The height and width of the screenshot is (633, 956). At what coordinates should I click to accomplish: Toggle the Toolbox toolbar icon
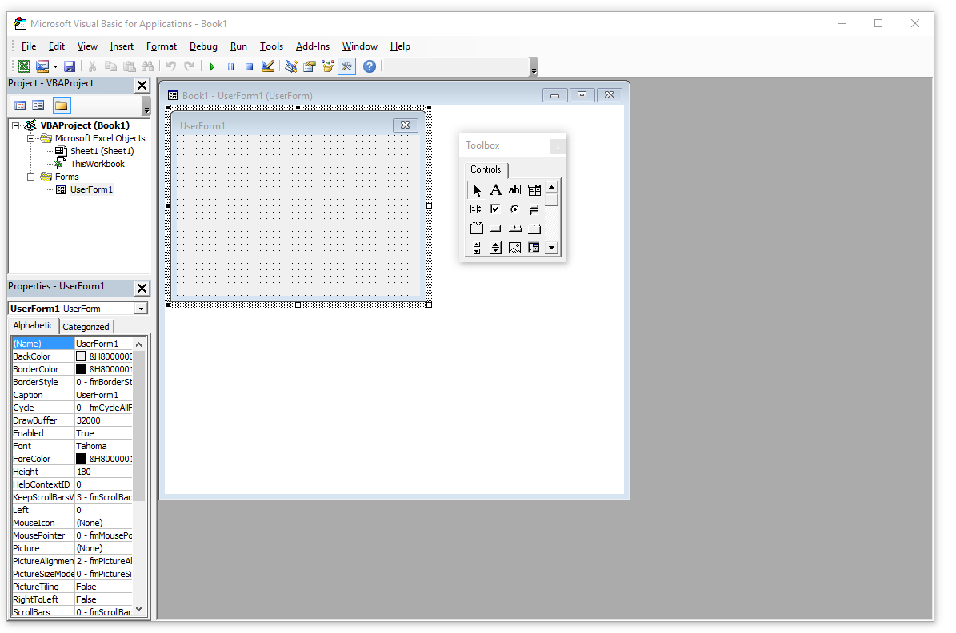[x=347, y=66]
